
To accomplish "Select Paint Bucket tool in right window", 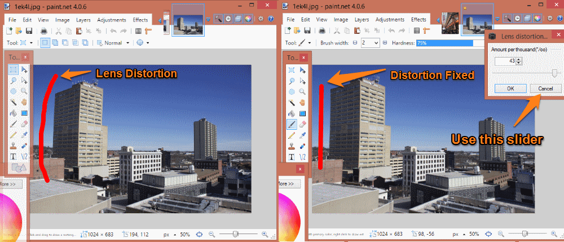I will 292,113.
